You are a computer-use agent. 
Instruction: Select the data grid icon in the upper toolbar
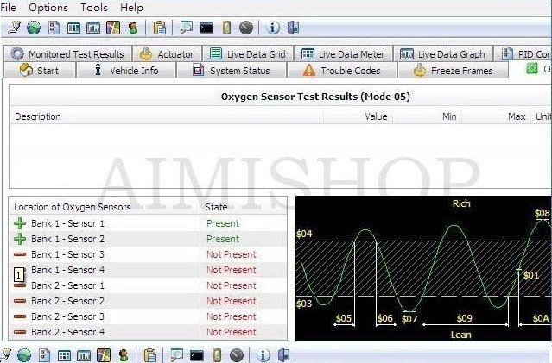[73, 28]
